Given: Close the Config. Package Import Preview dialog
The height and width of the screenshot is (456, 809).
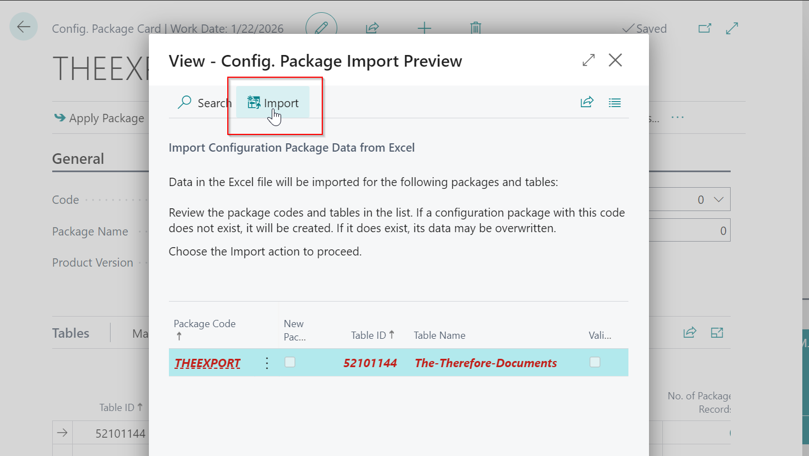Looking at the screenshot, I should coord(615,60).
